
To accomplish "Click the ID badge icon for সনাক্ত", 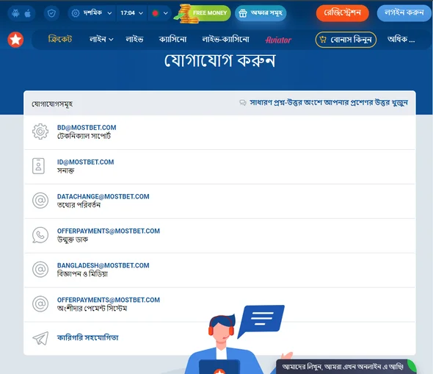I will [x=38, y=166].
